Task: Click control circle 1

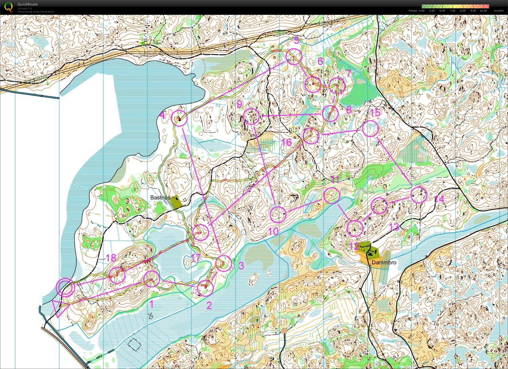Action: [151, 279]
